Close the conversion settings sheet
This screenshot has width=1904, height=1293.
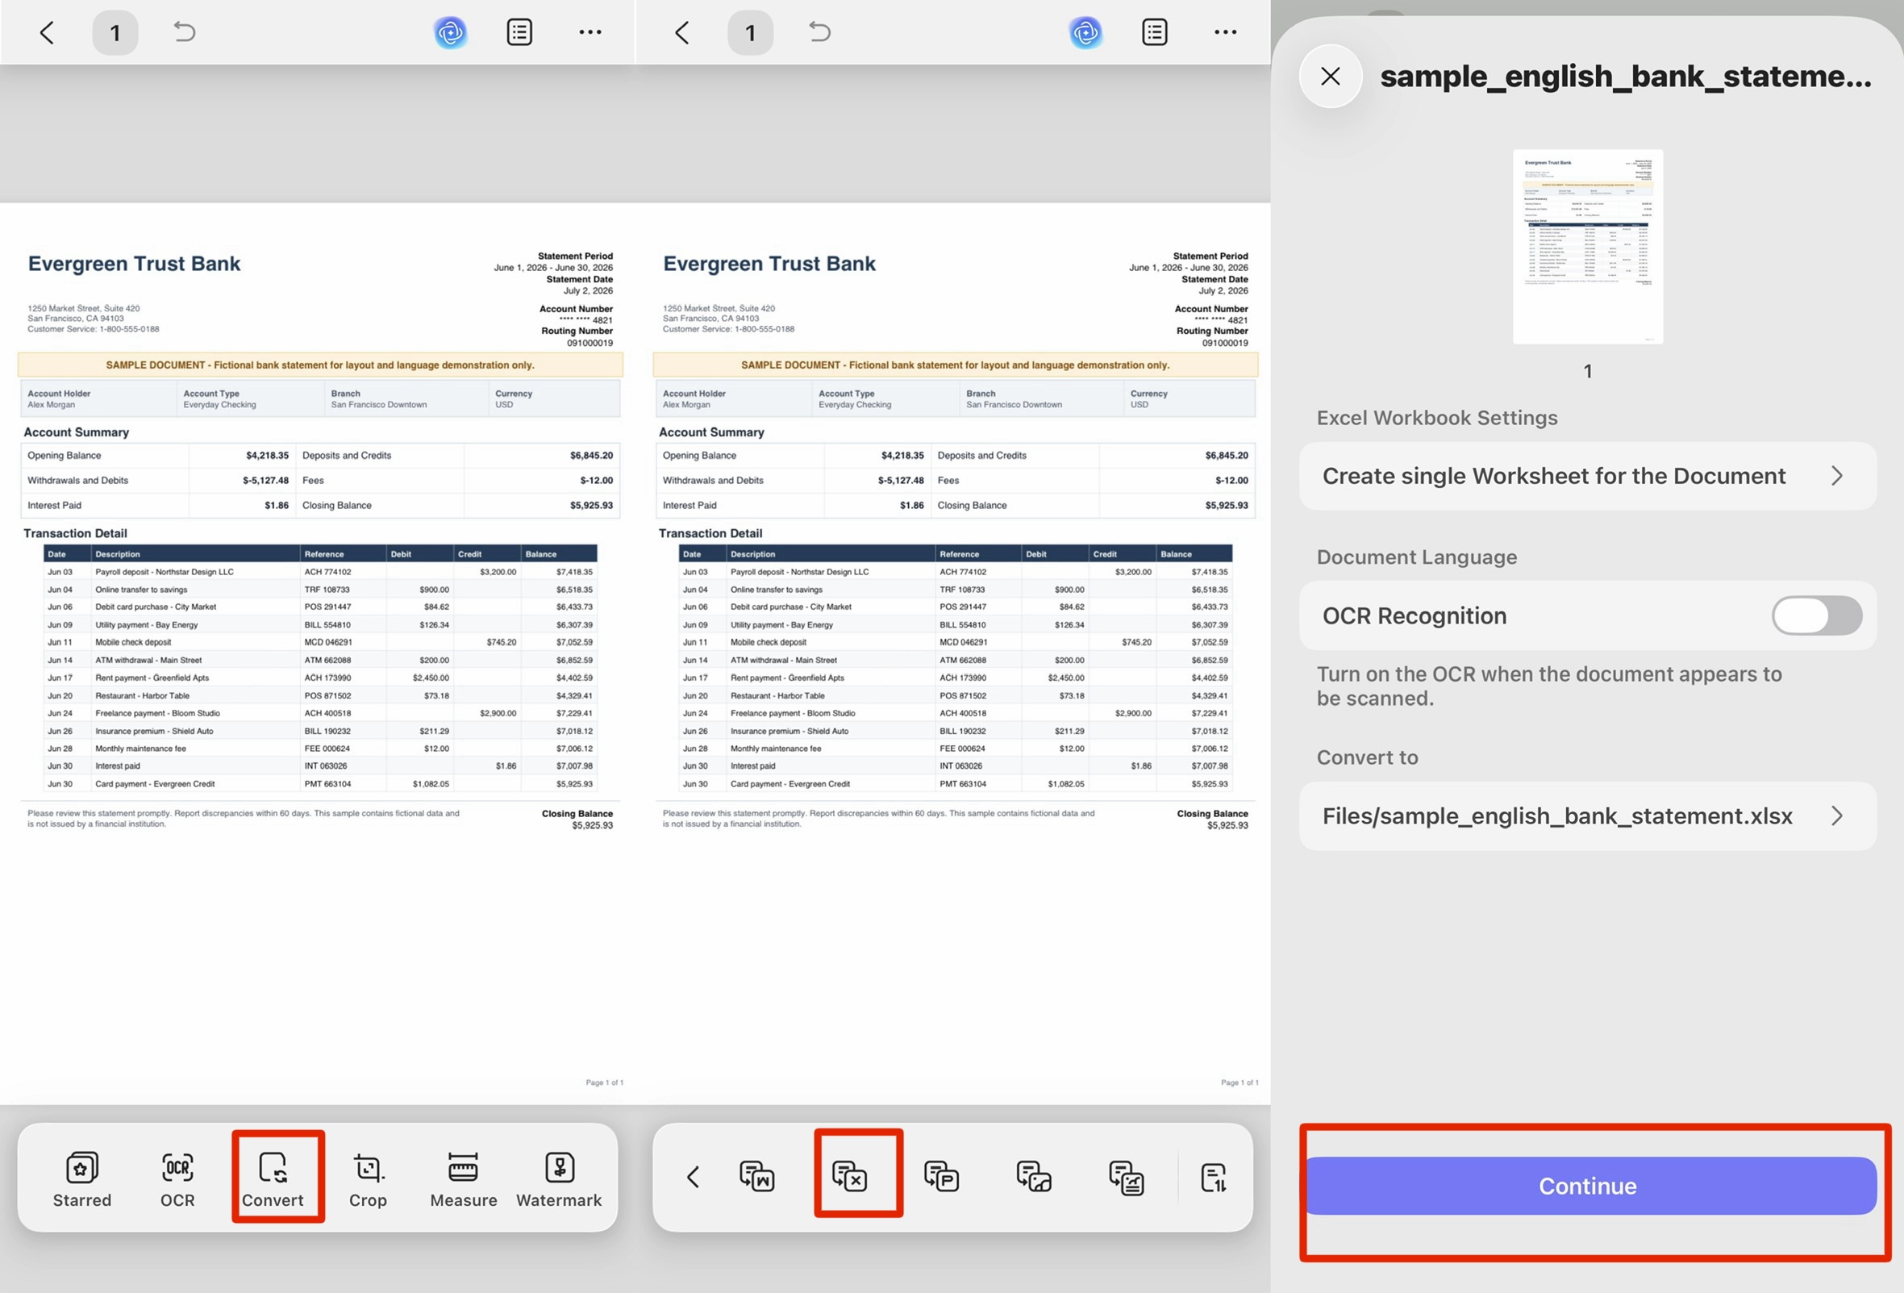pyautogui.click(x=1331, y=76)
